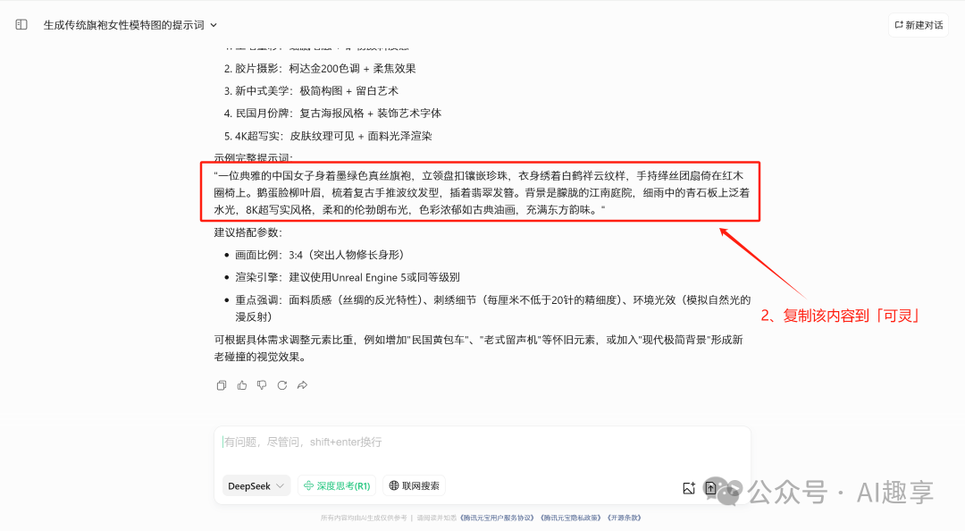Click the line starting 胶片摄影
The height and width of the screenshot is (531, 965).
pyautogui.click(x=320, y=68)
